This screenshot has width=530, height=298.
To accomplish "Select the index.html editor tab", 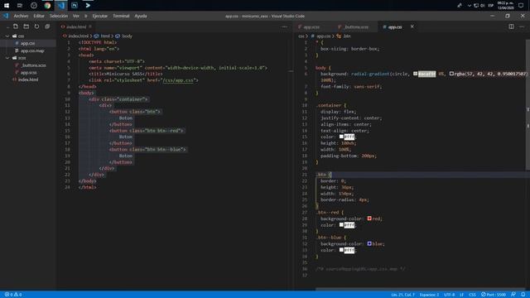I will coord(76,27).
